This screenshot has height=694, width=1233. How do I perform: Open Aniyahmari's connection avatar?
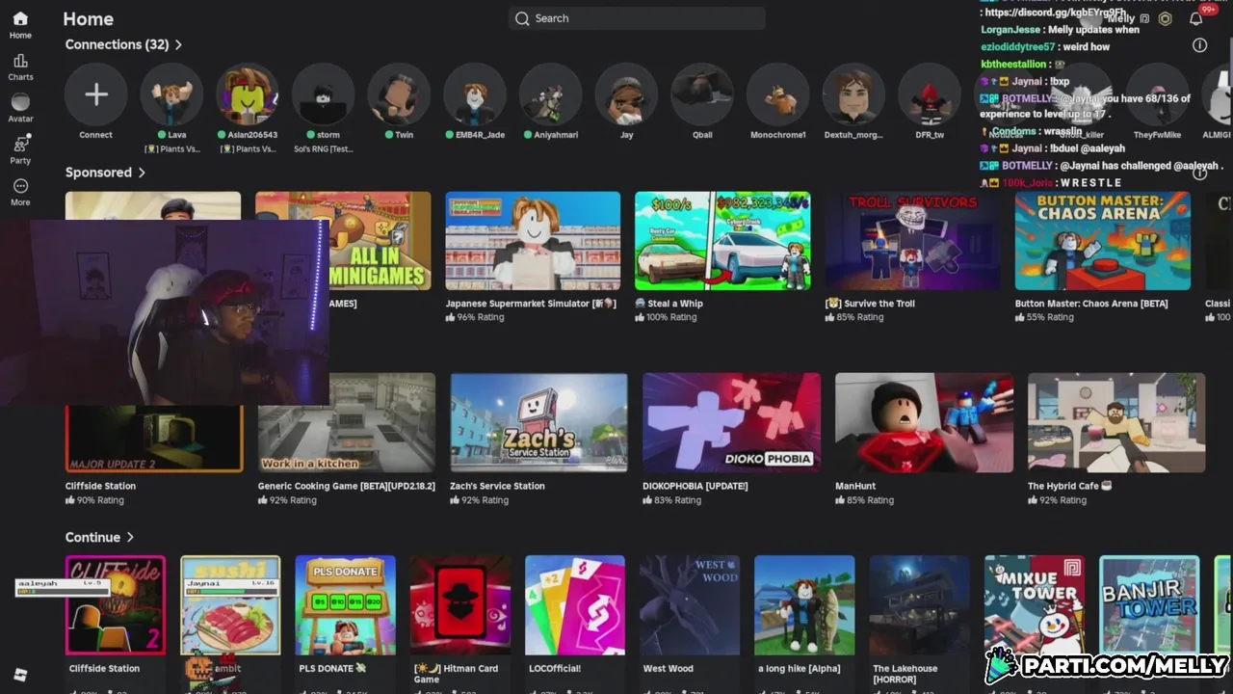click(551, 94)
